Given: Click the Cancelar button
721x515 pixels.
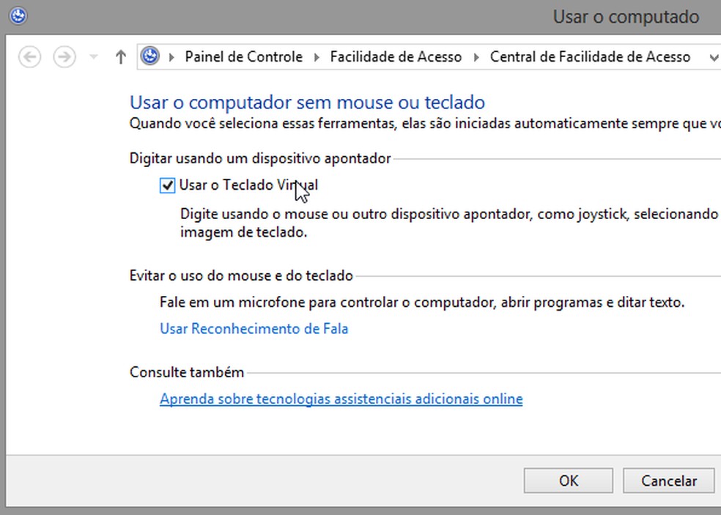Looking at the screenshot, I should (668, 481).
